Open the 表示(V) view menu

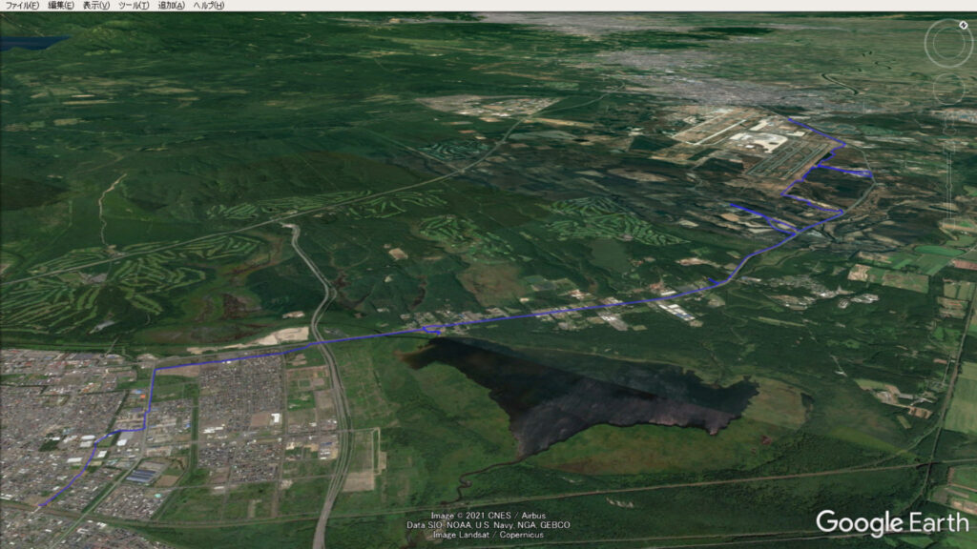(x=96, y=6)
